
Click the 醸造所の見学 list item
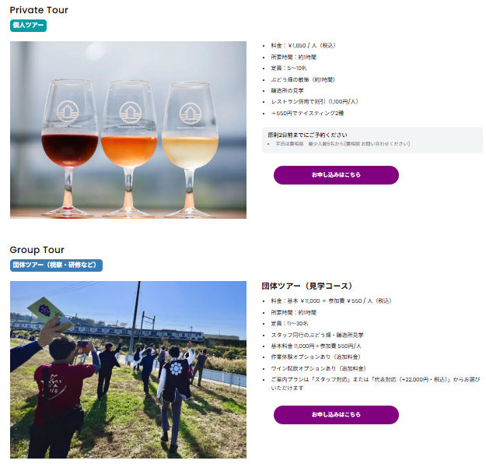[287, 90]
